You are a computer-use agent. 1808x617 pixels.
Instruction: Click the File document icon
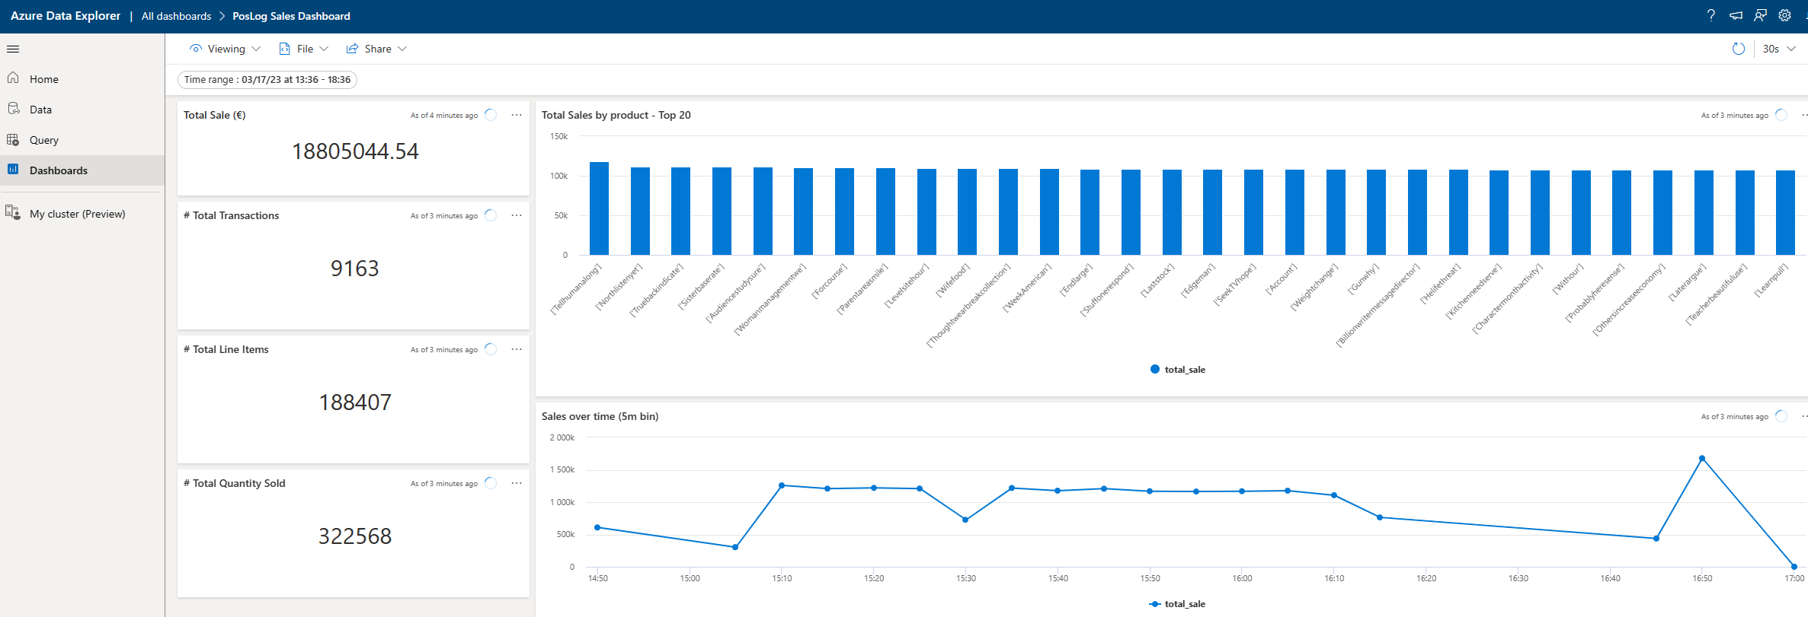pos(284,49)
